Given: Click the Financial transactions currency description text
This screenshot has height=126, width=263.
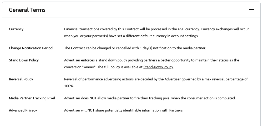Looking at the screenshot, I should coord(131,29).
